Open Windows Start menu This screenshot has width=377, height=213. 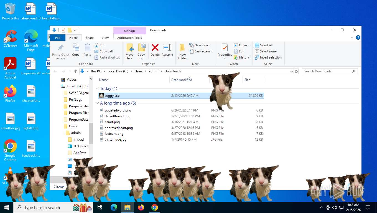pyautogui.click(x=7, y=207)
